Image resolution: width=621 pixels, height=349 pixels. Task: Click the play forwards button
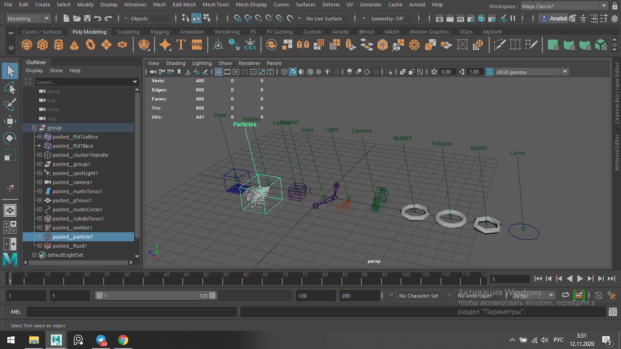point(580,279)
